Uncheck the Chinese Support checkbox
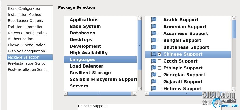Image resolution: width=240 pixels, height=110 pixels. coord(160,54)
